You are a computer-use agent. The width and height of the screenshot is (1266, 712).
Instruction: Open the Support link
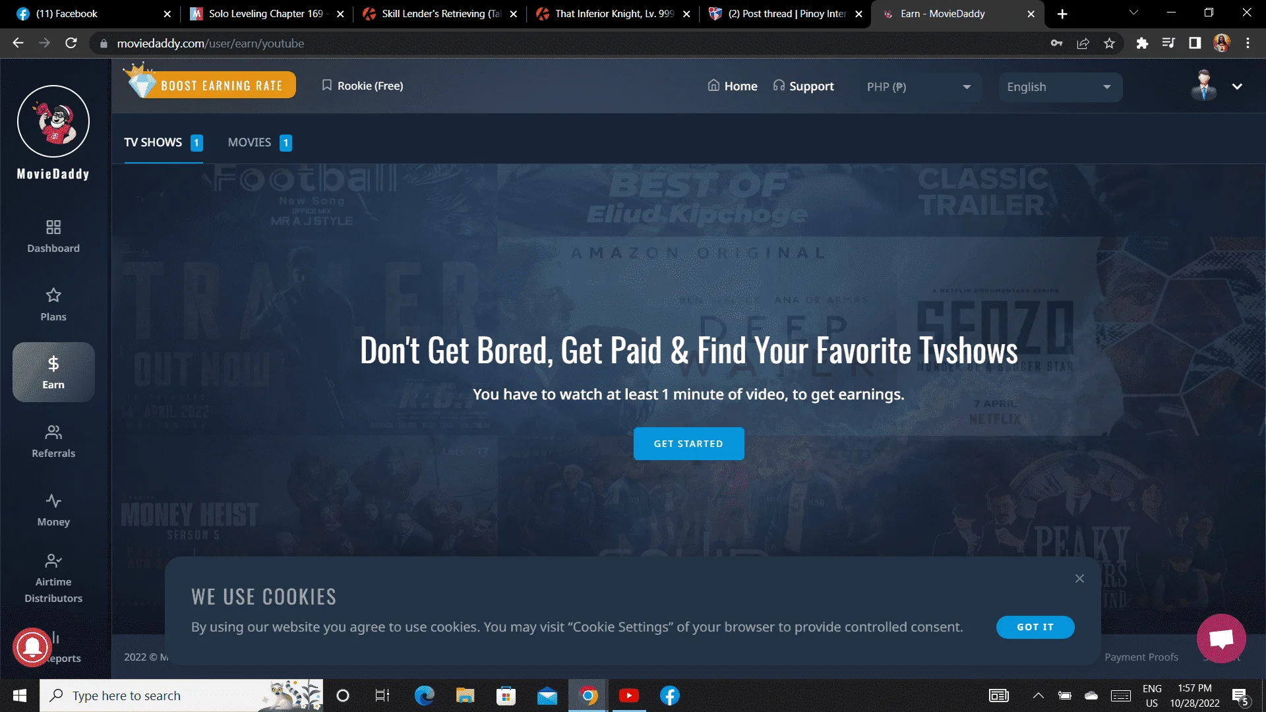pyautogui.click(x=803, y=86)
